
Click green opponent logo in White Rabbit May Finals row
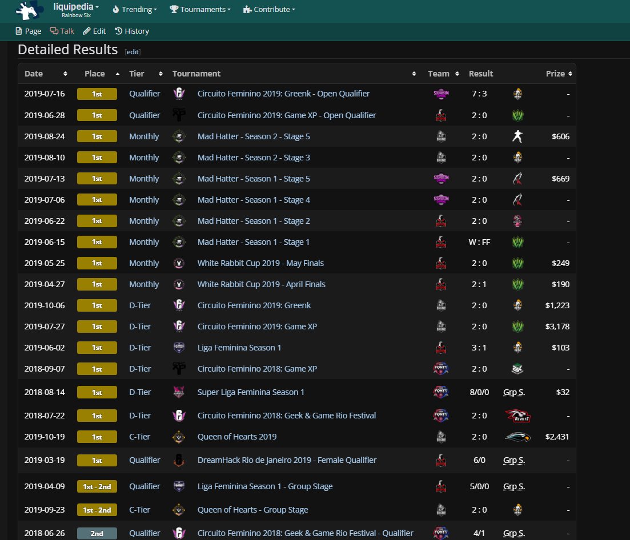click(x=517, y=263)
